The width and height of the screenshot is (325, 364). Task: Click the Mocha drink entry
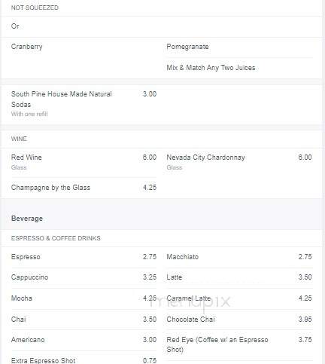84,298
